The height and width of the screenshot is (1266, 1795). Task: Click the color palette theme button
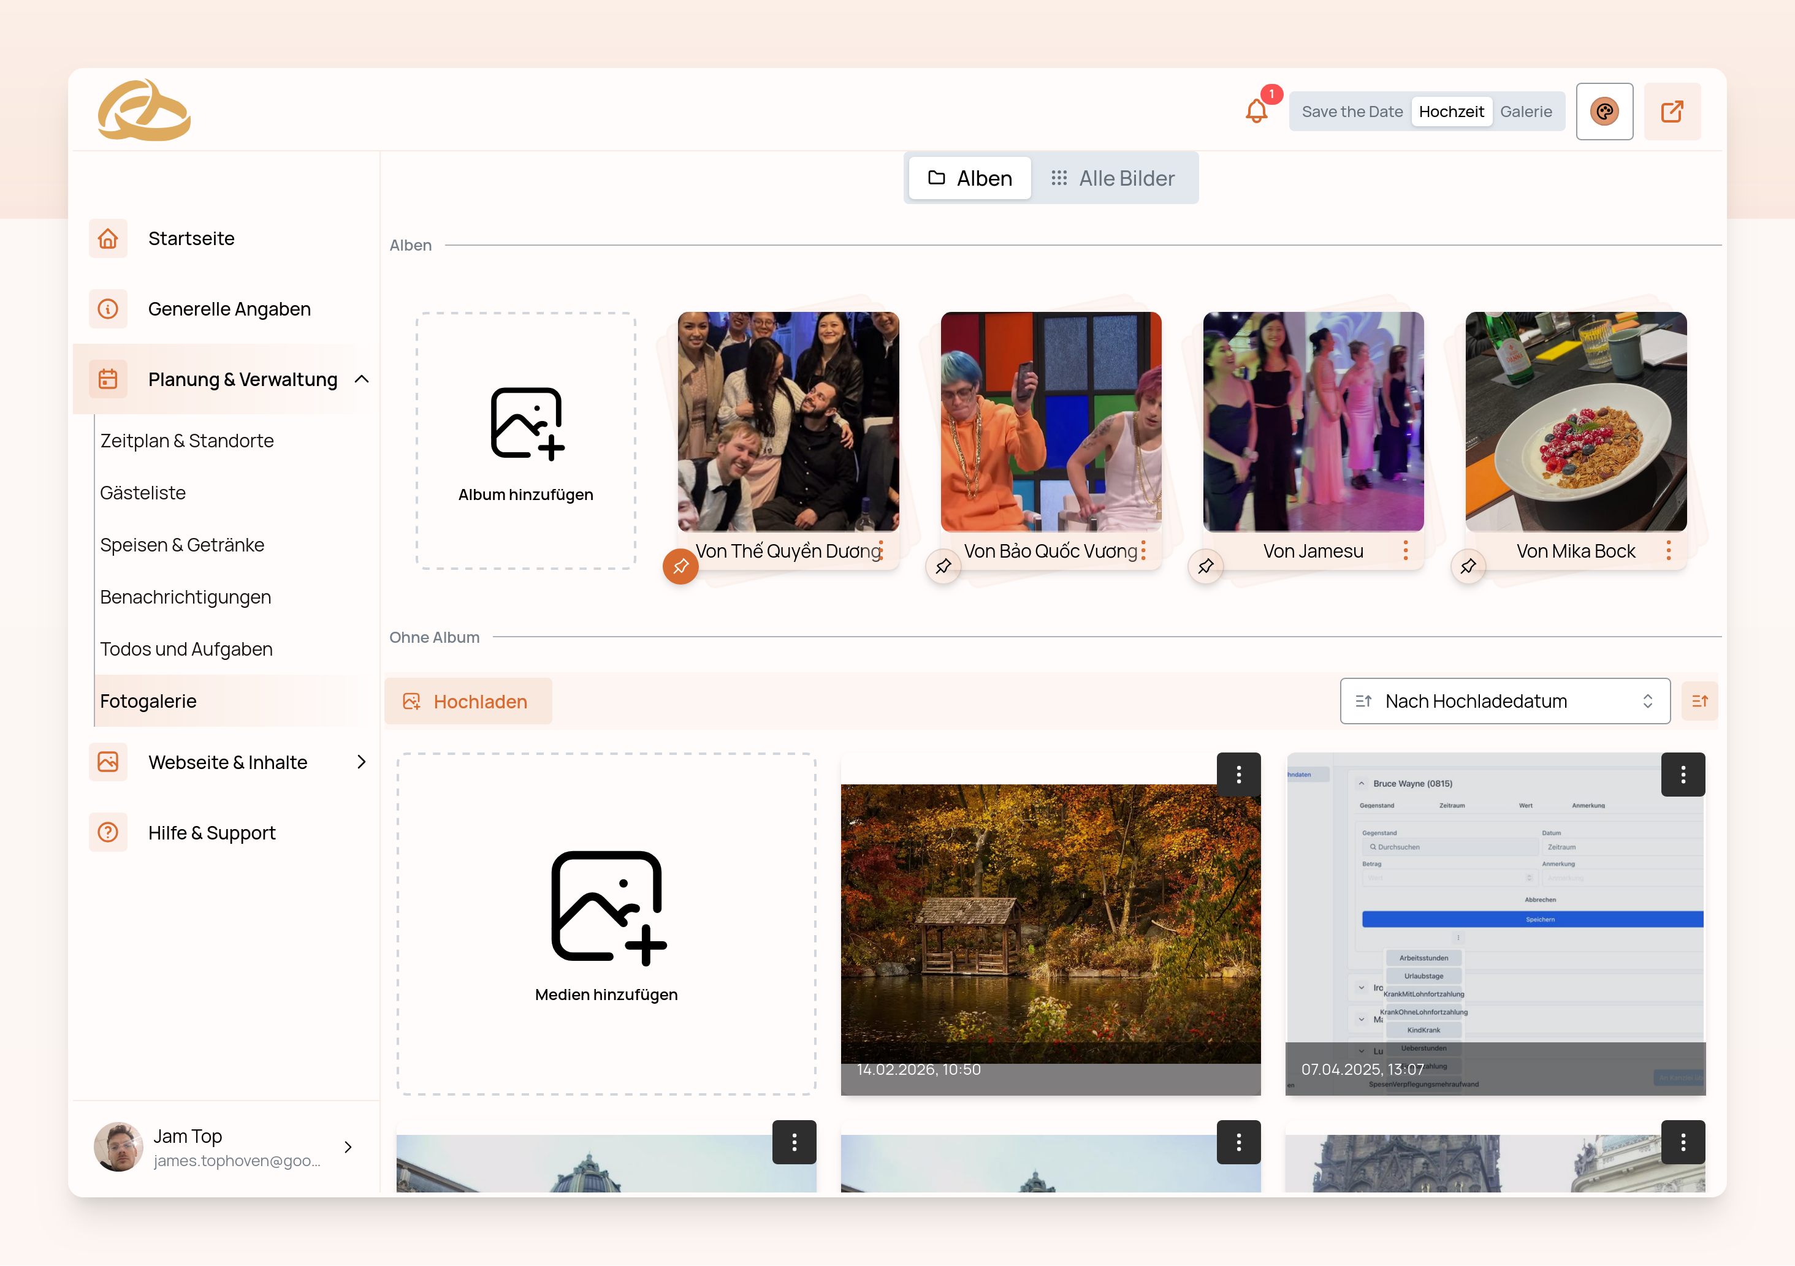pos(1604,111)
